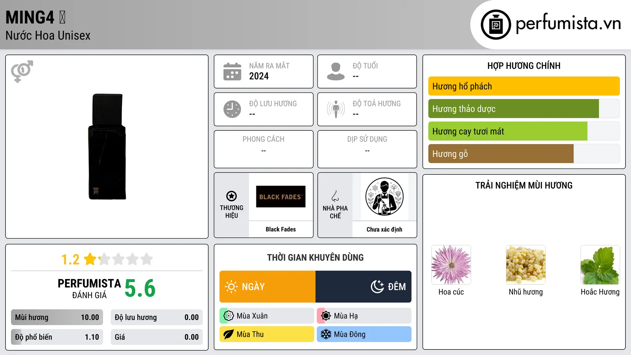Visit the perfumista.vn site name
The width and height of the screenshot is (631, 355).
[568, 23]
